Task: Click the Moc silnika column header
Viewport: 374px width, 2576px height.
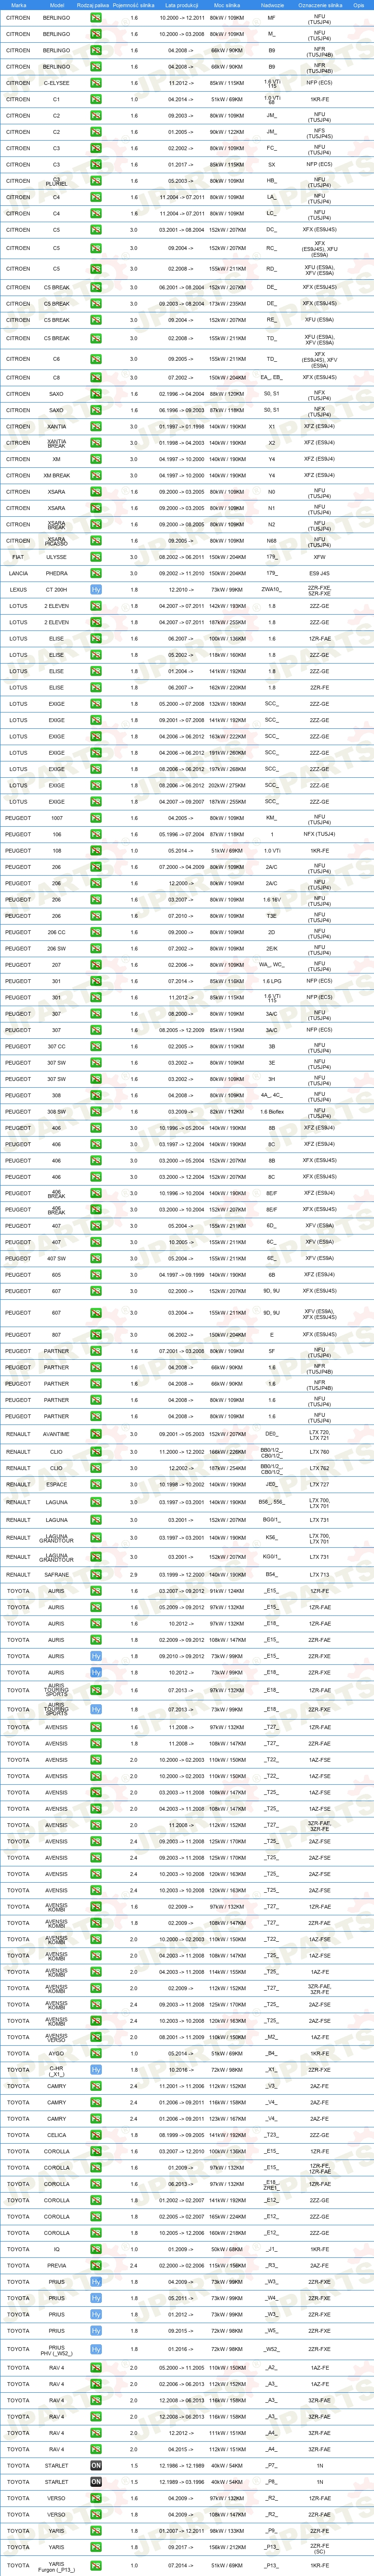Action: [226, 5]
